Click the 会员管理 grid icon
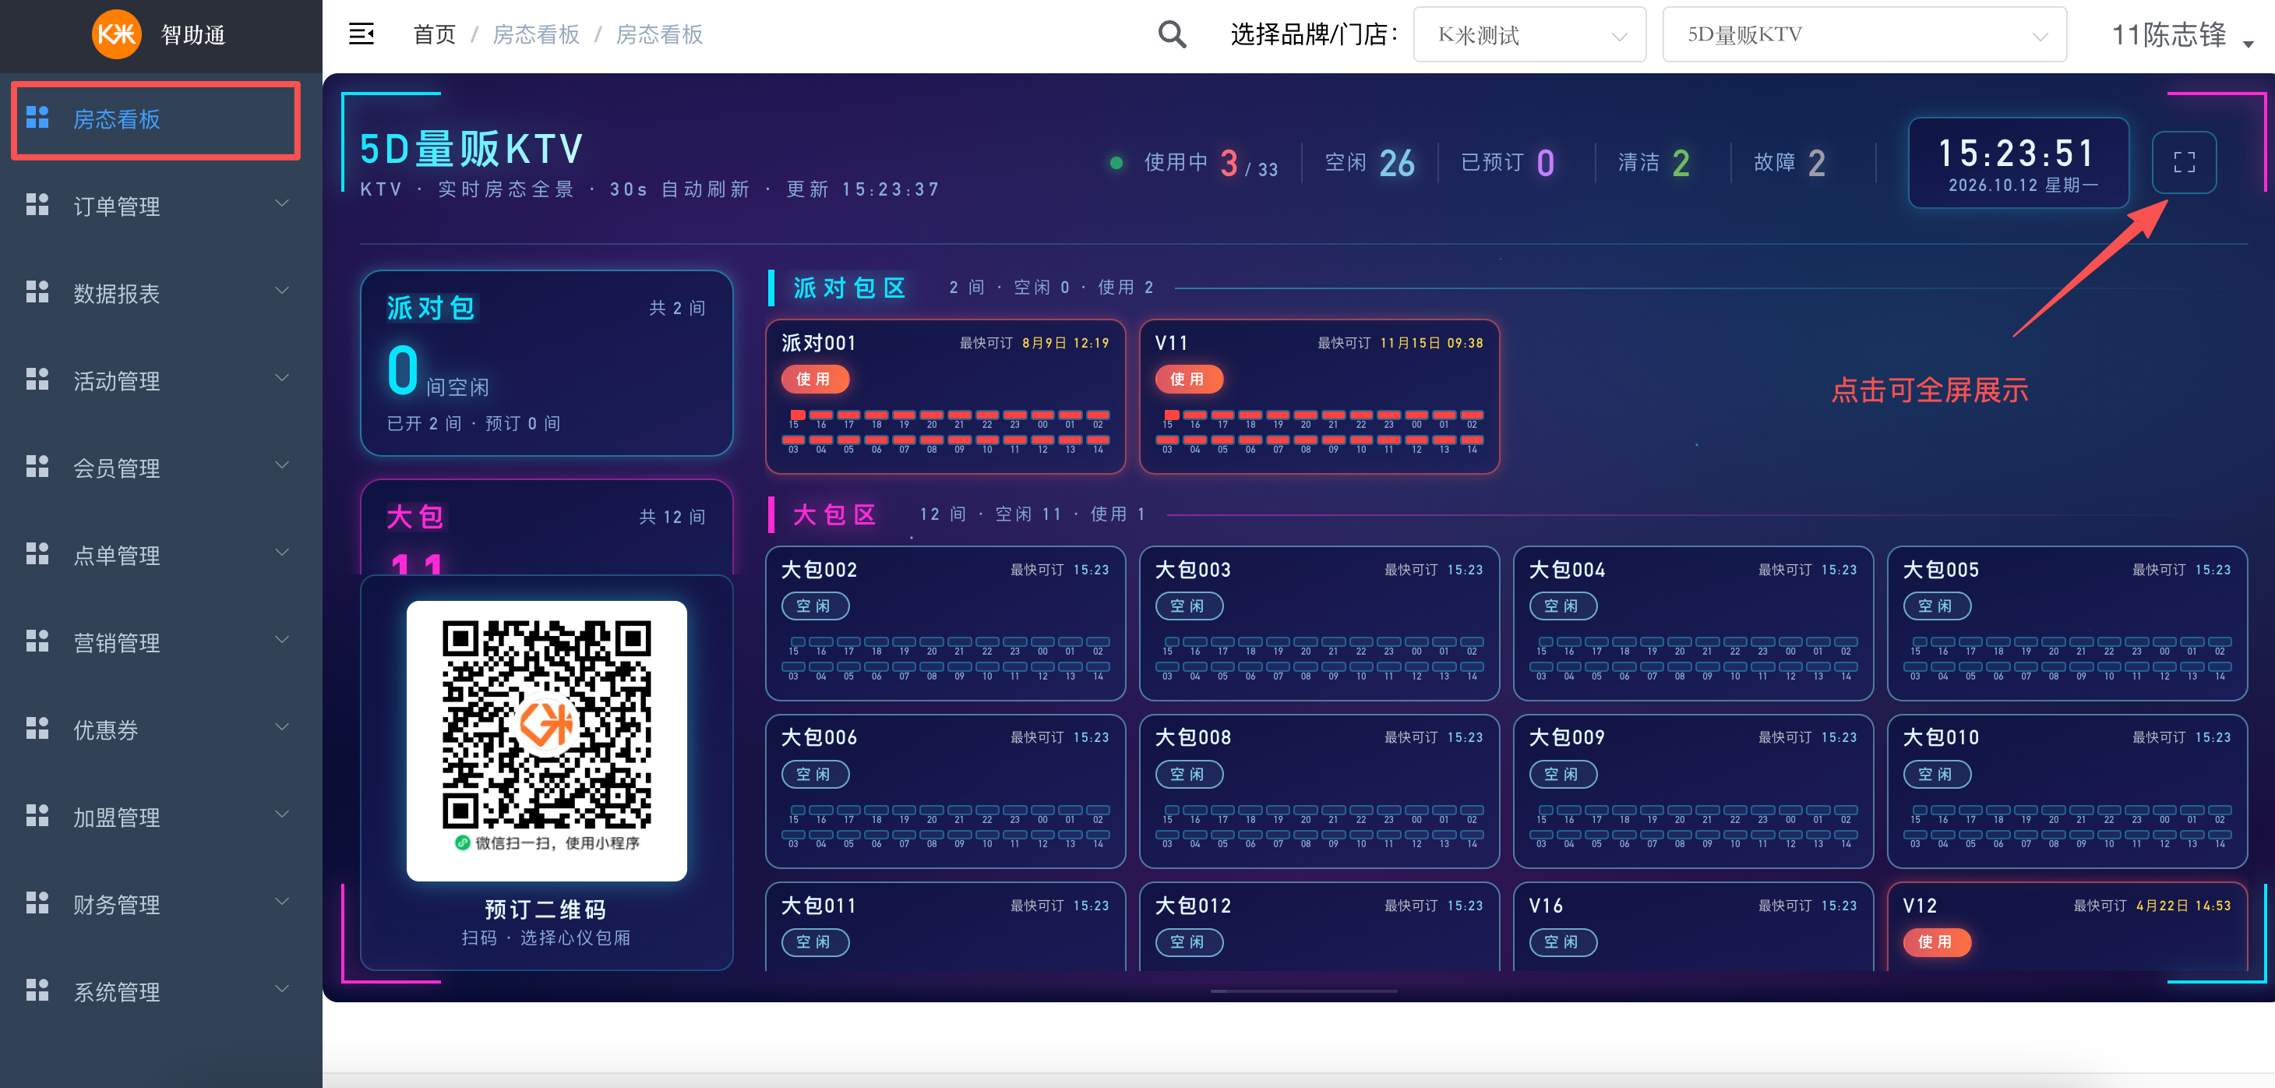This screenshot has width=2275, height=1088. pyautogui.click(x=37, y=466)
